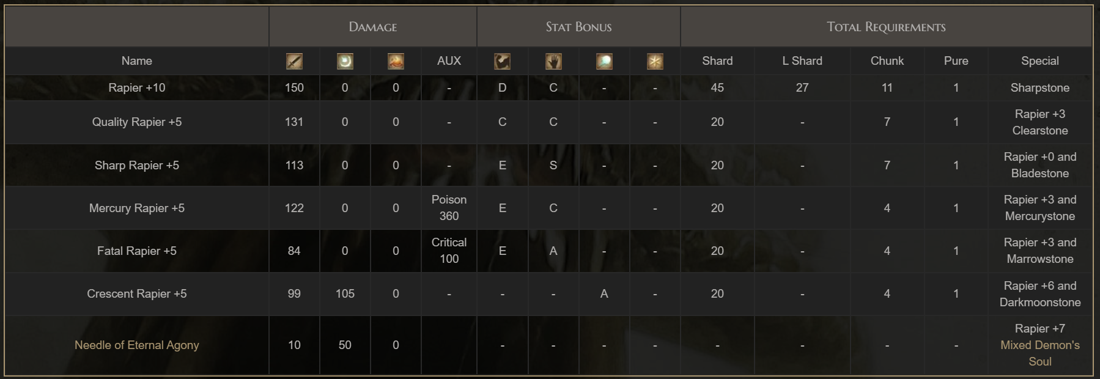1100x379 pixels.
Task: Click the magic damage orb icon
Action: 345,61
